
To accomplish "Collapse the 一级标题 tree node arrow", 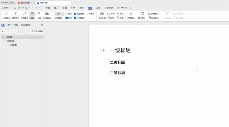I will point(3,37).
